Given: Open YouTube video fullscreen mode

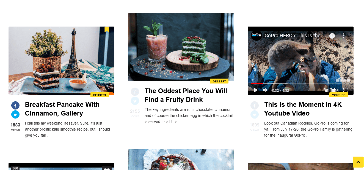Looking at the screenshot, I should pos(345,90).
